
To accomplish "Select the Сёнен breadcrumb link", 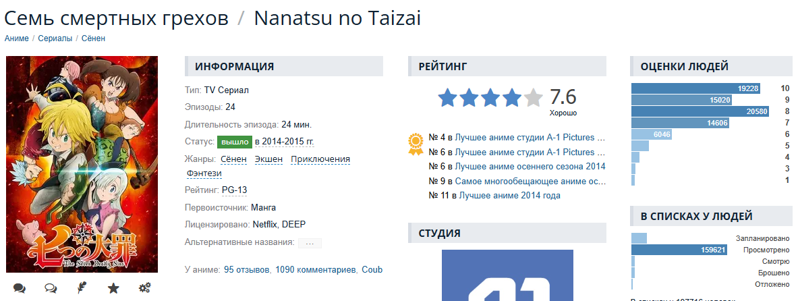I will click(x=93, y=38).
